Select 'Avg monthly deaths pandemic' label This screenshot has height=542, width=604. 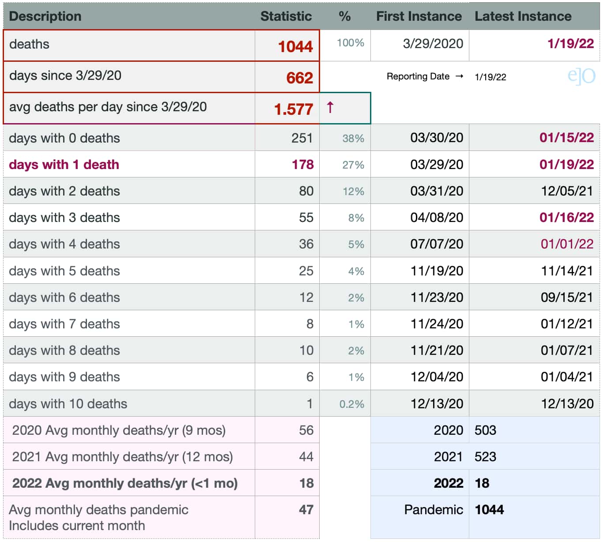pyautogui.click(x=98, y=510)
